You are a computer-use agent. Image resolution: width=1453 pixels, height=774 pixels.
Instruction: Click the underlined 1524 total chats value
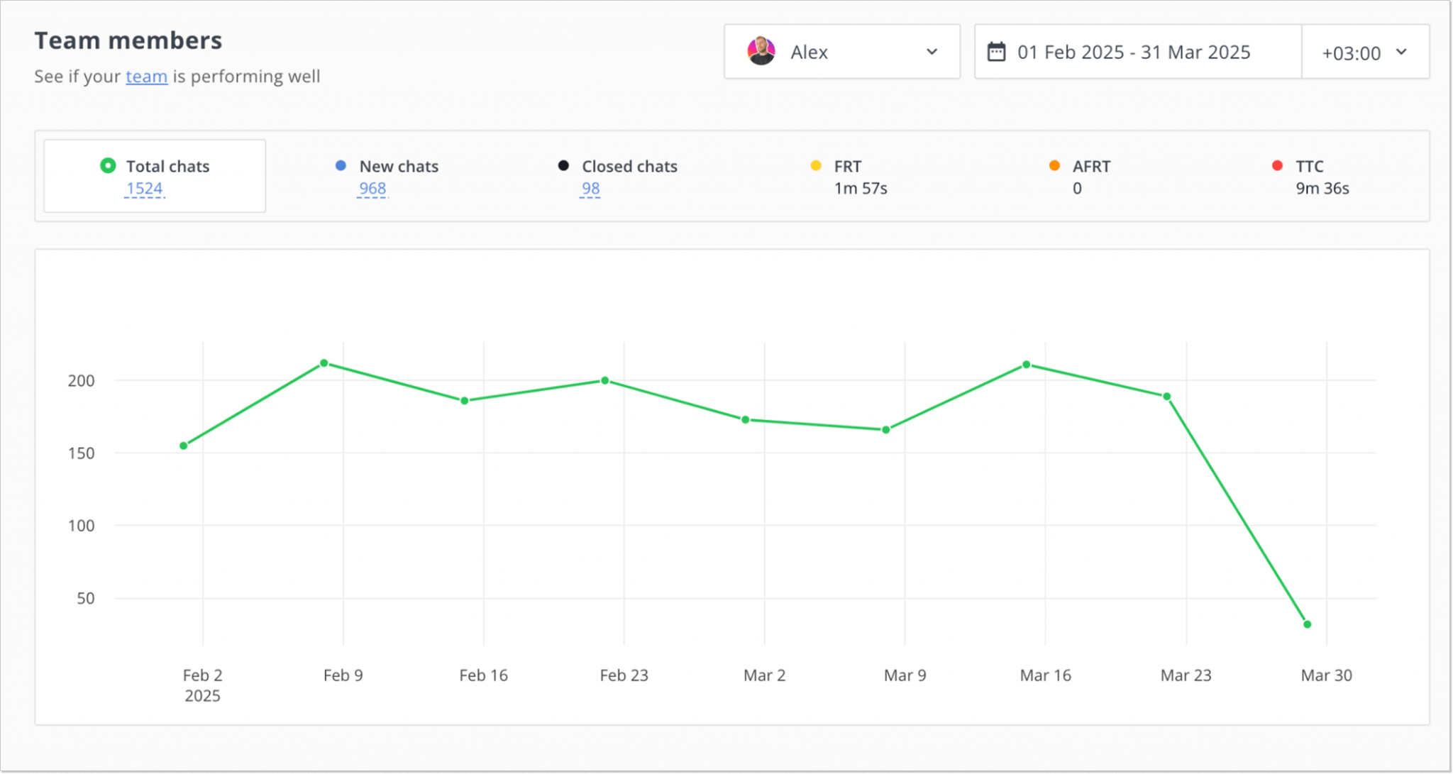click(144, 188)
